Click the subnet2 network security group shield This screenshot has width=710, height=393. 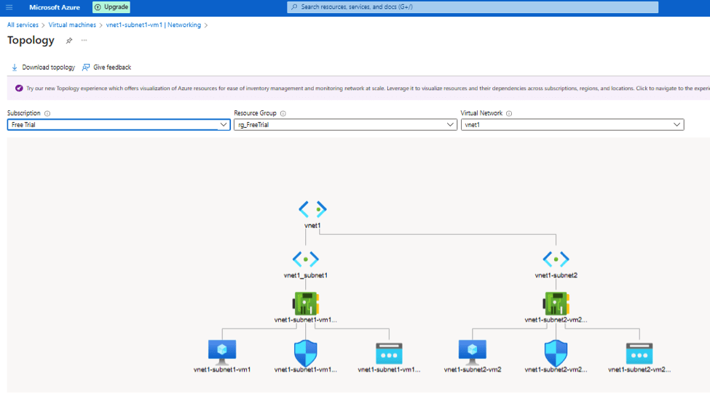(x=556, y=352)
